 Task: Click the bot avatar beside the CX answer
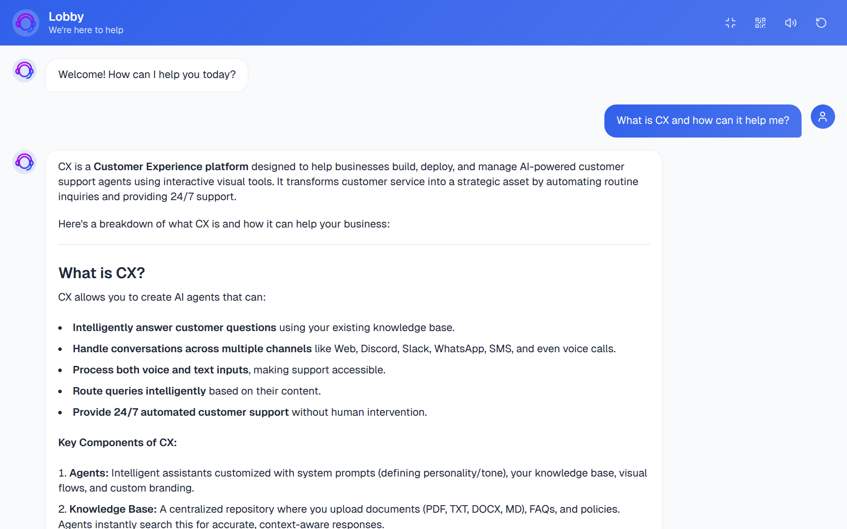point(24,162)
